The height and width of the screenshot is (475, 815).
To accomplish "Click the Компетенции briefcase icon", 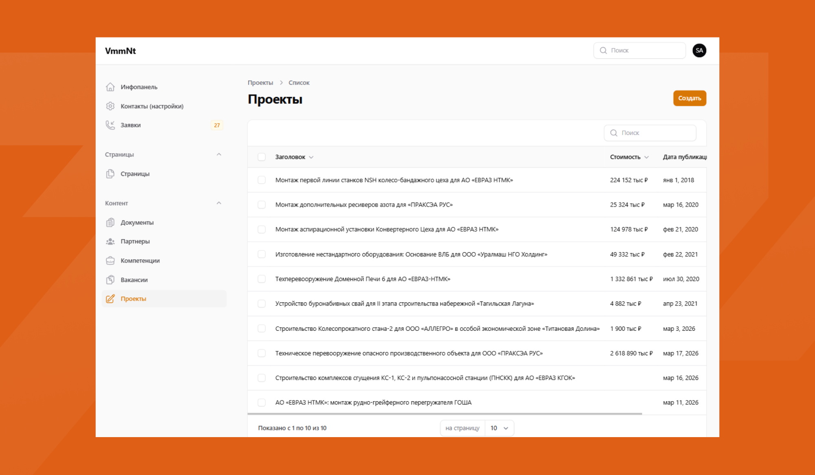I will pos(110,261).
